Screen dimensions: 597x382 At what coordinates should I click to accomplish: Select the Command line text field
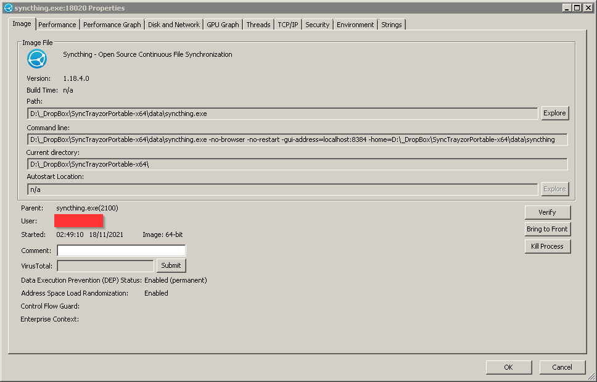(x=296, y=139)
